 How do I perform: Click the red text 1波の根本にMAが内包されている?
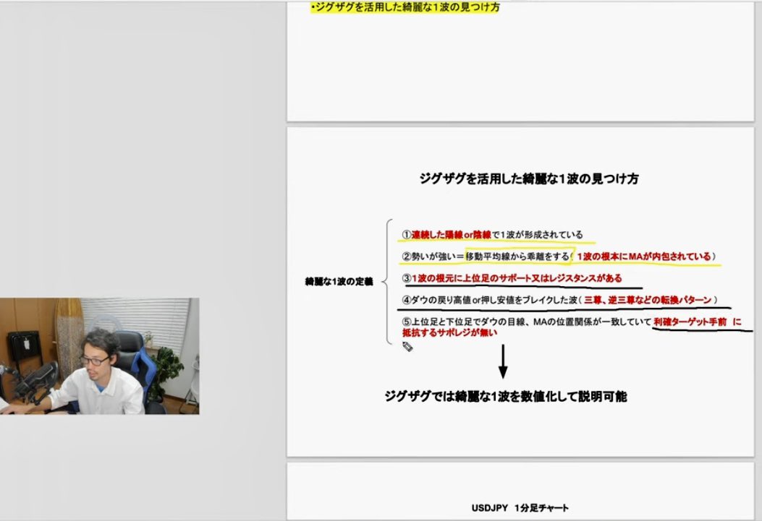coord(644,256)
